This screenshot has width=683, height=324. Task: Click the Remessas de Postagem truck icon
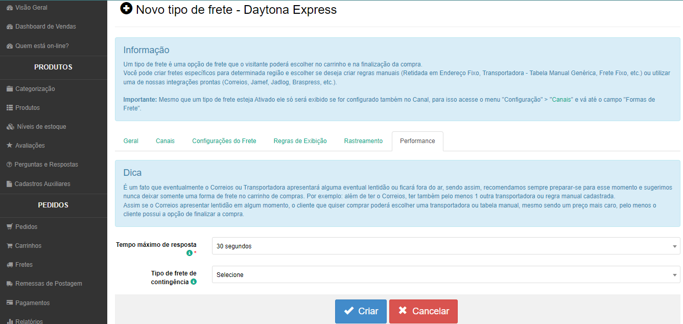click(10, 284)
